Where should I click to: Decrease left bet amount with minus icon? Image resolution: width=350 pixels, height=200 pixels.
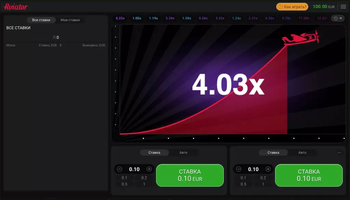pos(120,169)
